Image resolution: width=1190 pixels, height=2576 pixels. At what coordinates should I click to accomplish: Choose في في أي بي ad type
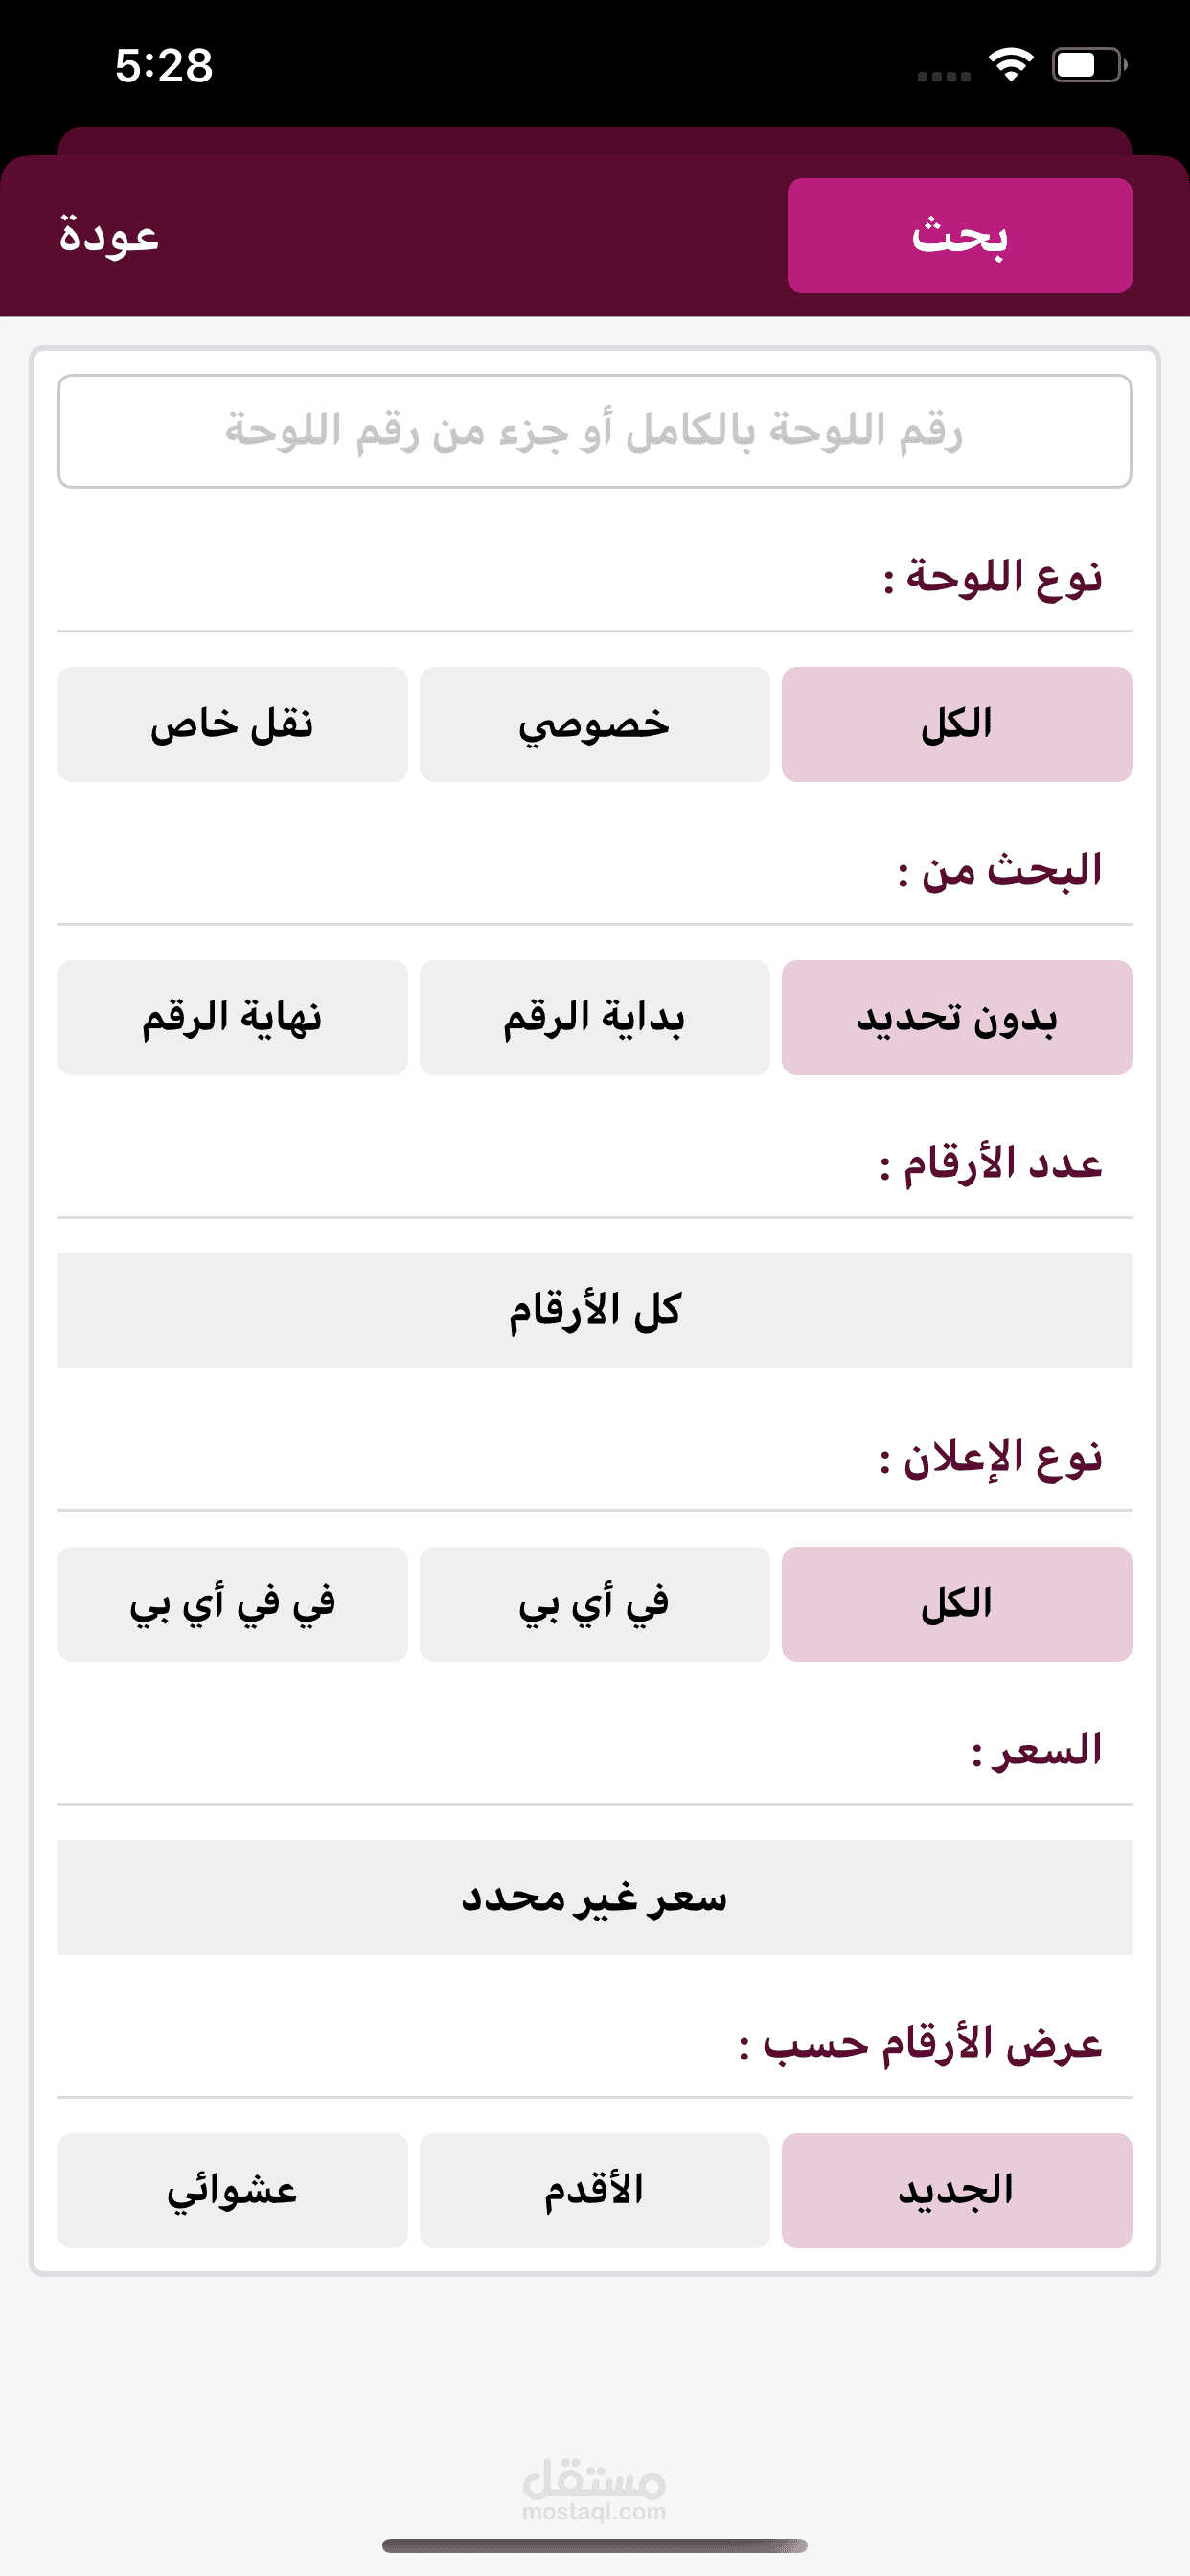(x=232, y=1604)
